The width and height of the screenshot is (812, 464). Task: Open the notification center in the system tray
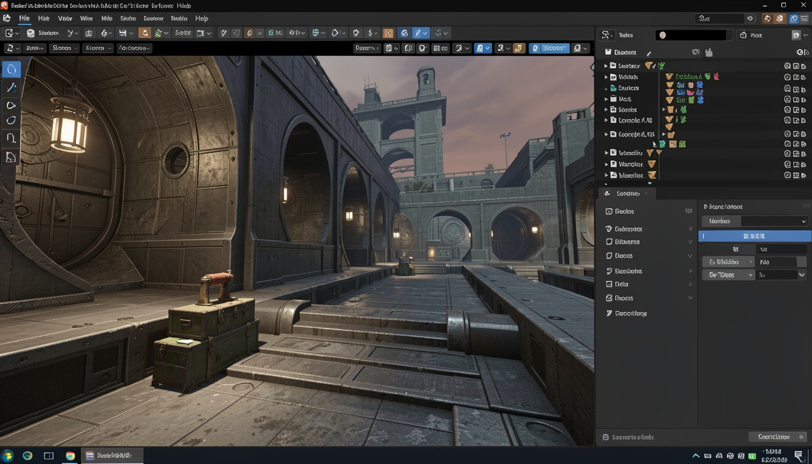798,456
